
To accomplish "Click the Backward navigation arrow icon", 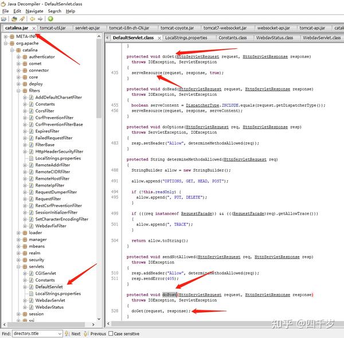I will tap(32, 19).
